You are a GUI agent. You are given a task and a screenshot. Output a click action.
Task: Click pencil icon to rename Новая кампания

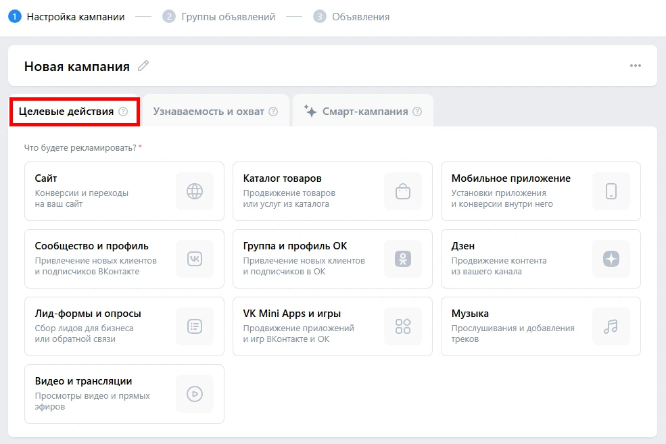click(x=143, y=66)
